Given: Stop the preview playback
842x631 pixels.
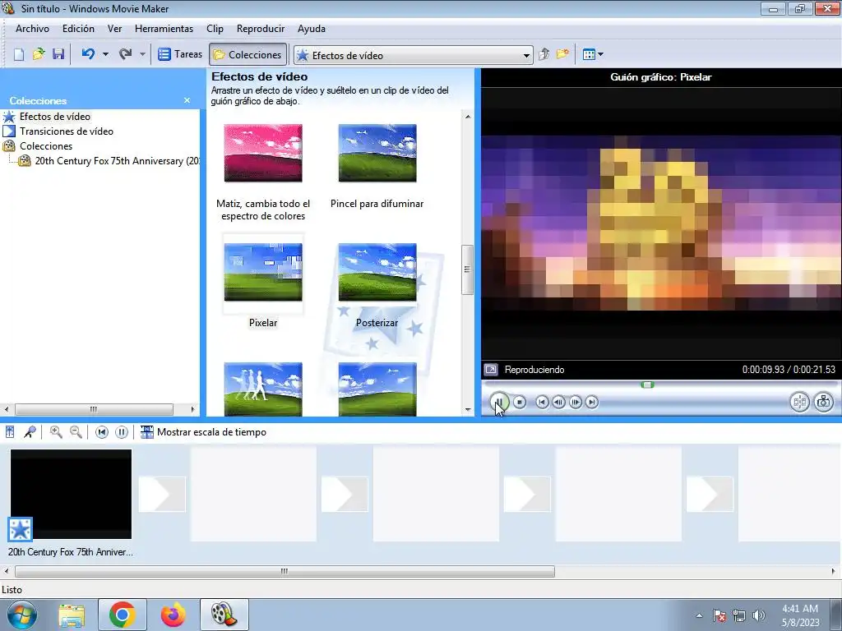Looking at the screenshot, I should point(520,402).
